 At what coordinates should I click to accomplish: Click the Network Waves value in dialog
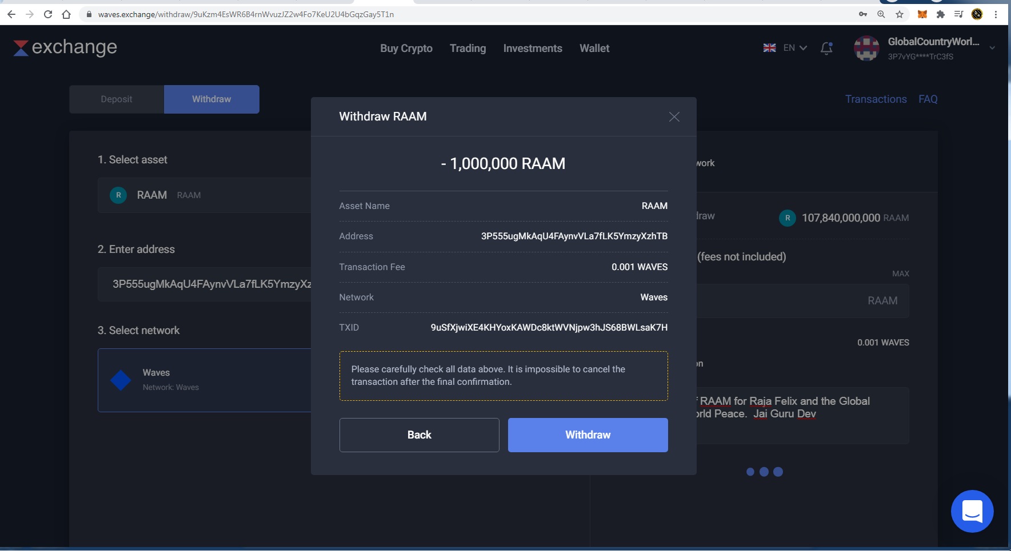point(654,297)
